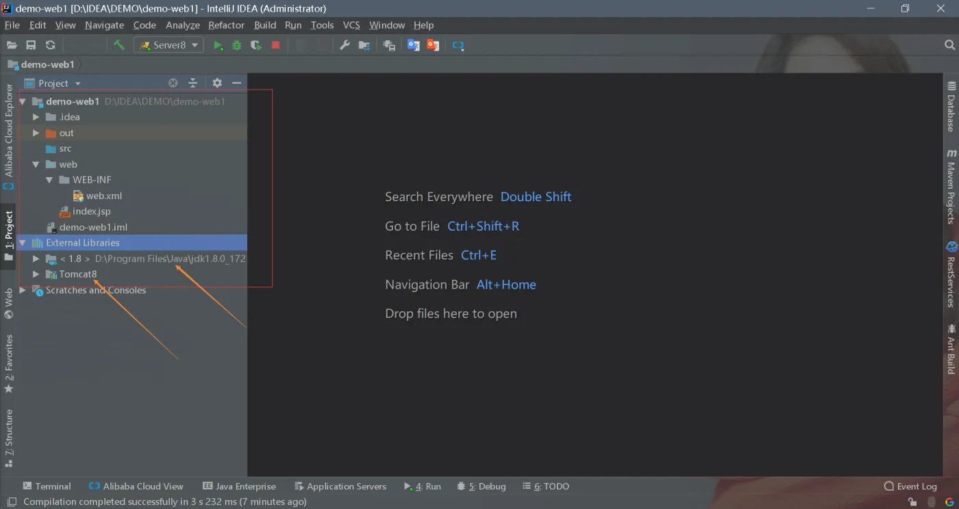Toggle the Ant Build side tab

[951, 349]
